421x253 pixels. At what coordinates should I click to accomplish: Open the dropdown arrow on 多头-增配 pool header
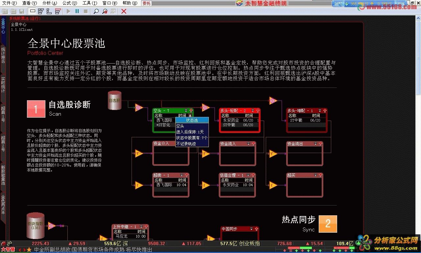coord(320,111)
